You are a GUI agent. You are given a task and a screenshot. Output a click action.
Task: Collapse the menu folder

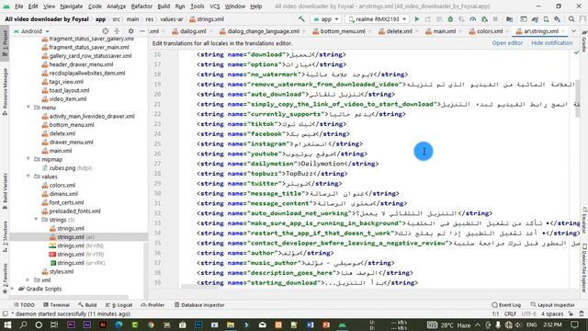28,108
